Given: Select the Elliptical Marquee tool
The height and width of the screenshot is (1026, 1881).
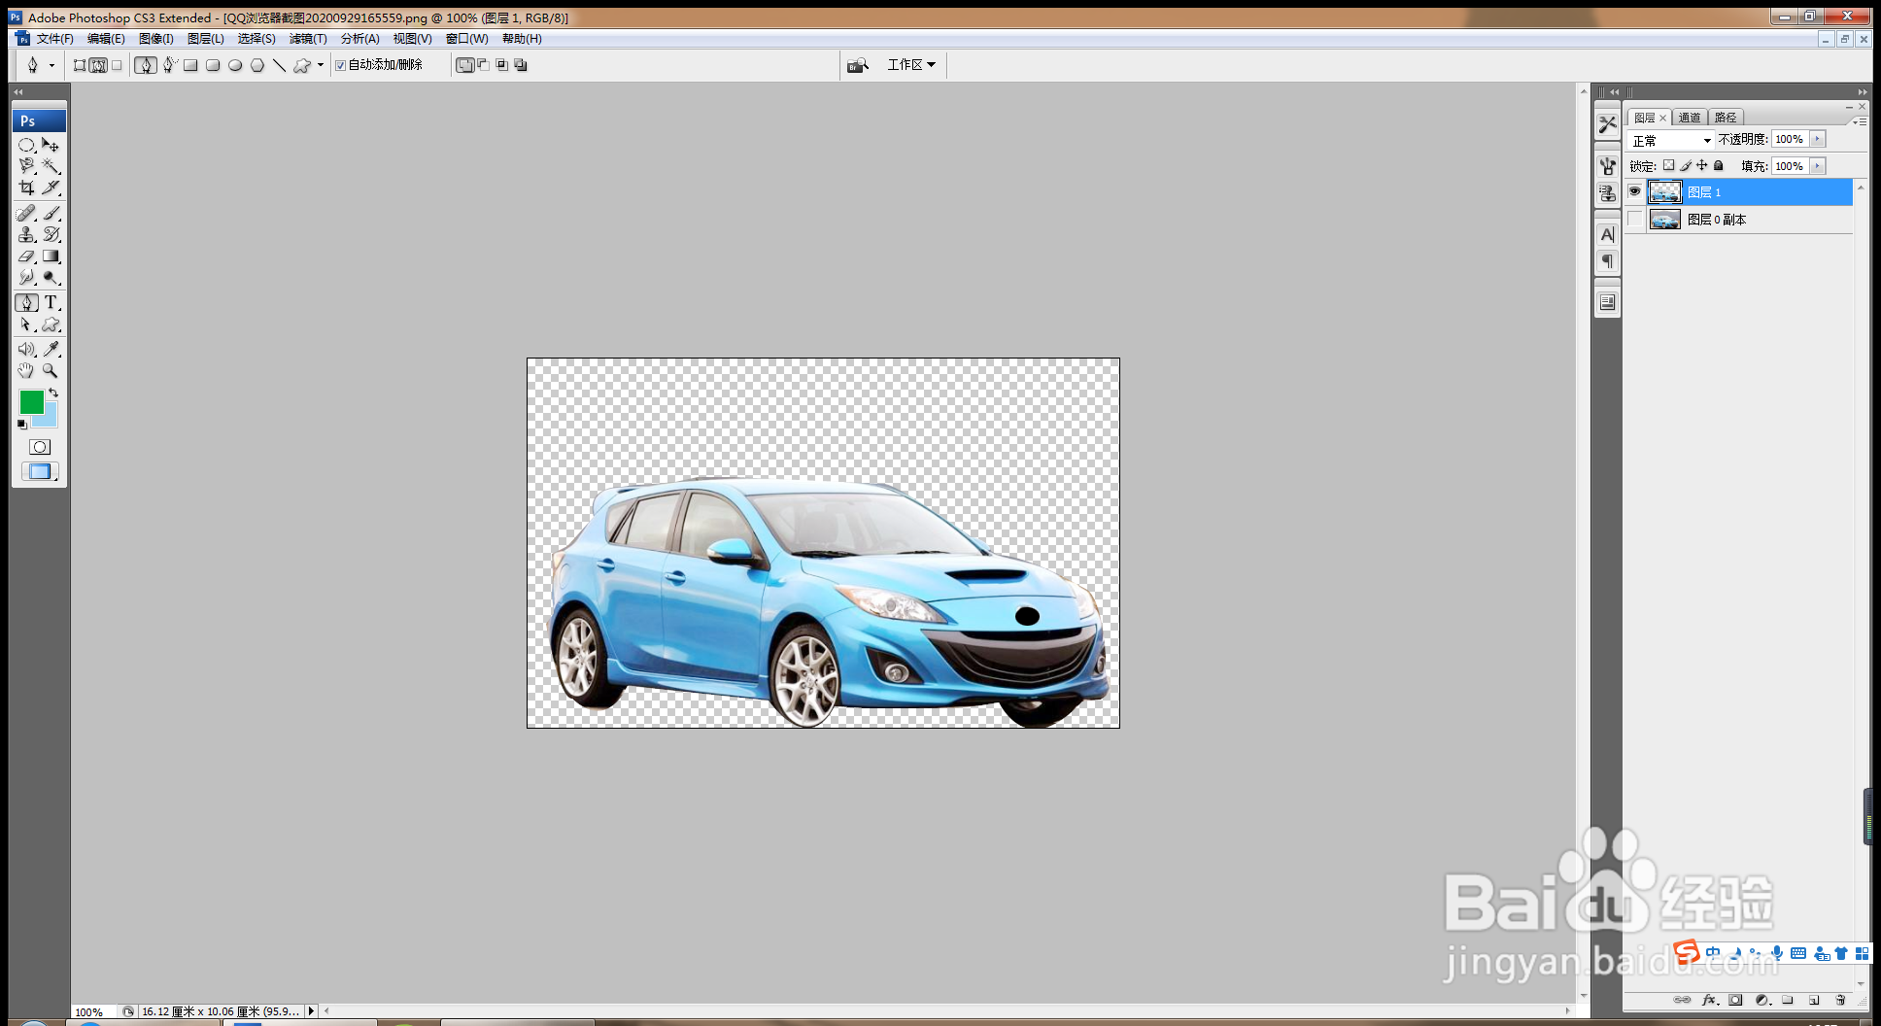Looking at the screenshot, I should (x=26, y=145).
